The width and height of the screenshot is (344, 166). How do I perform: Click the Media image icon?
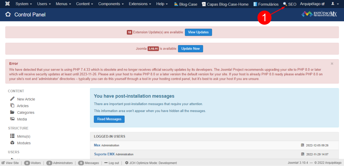click(12, 119)
